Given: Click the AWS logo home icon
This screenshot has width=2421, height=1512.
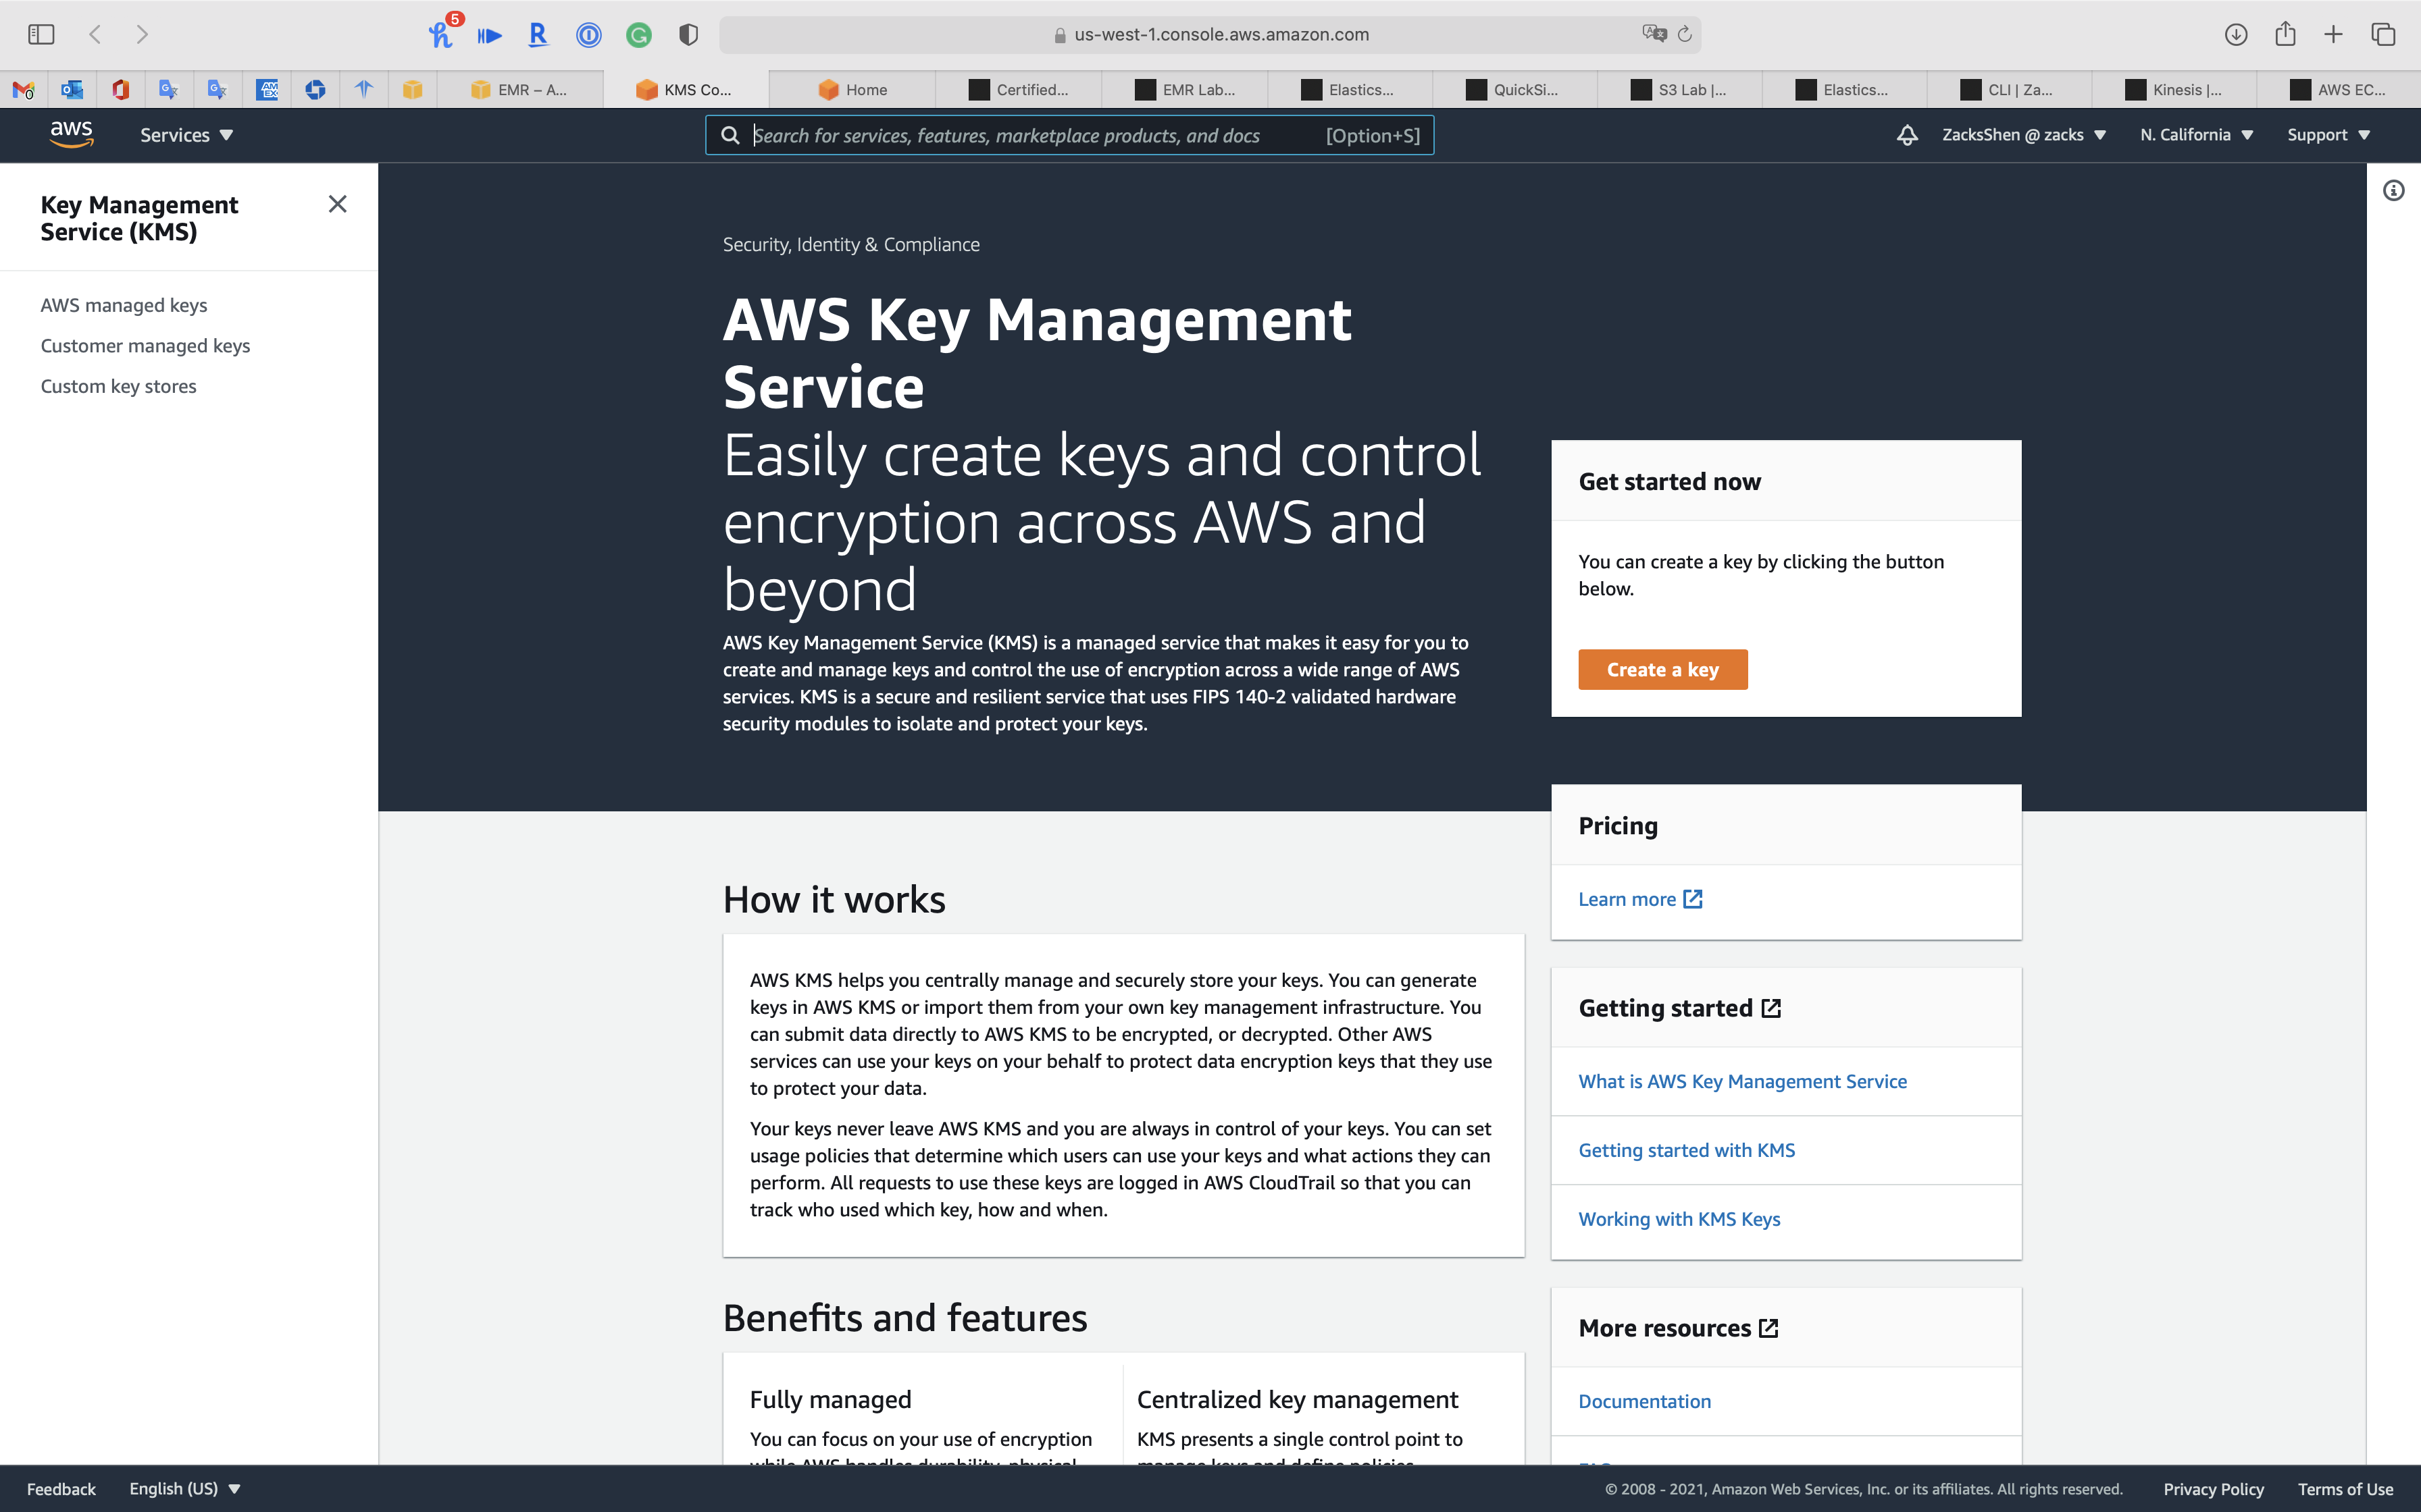Looking at the screenshot, I should pos(71,134).
